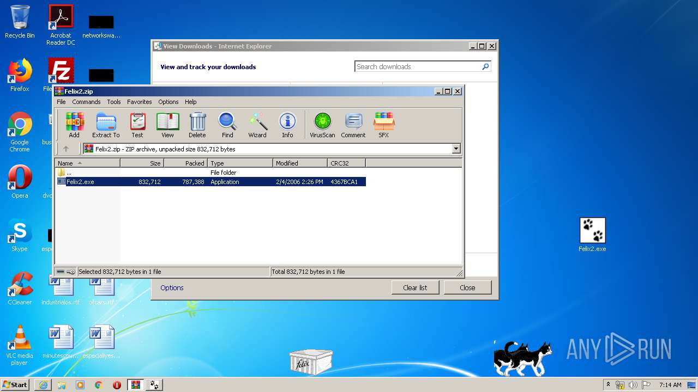The image size is (698, 392).
Task: Open the Help menu
Action: (x=190, y=102)
